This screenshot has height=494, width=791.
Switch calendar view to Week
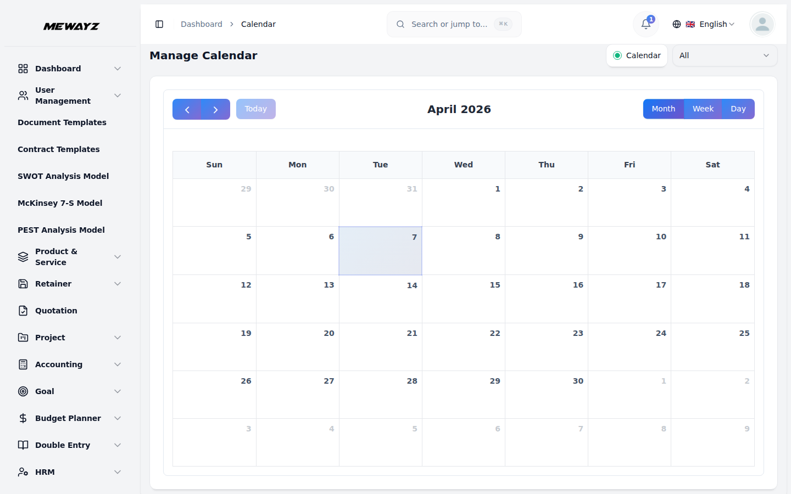[703, 109]
